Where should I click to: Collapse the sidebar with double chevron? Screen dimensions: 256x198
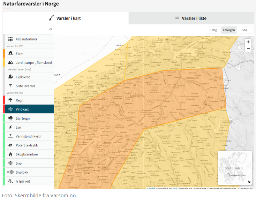pyautogui.click(x=51, y=29)
